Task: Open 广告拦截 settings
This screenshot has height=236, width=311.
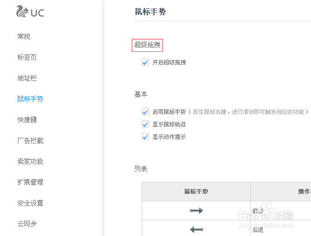Action: tap(30, 141)
